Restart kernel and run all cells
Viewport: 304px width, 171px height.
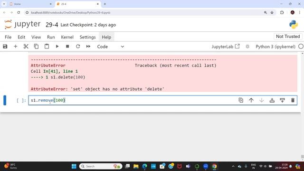coord(88,47)
